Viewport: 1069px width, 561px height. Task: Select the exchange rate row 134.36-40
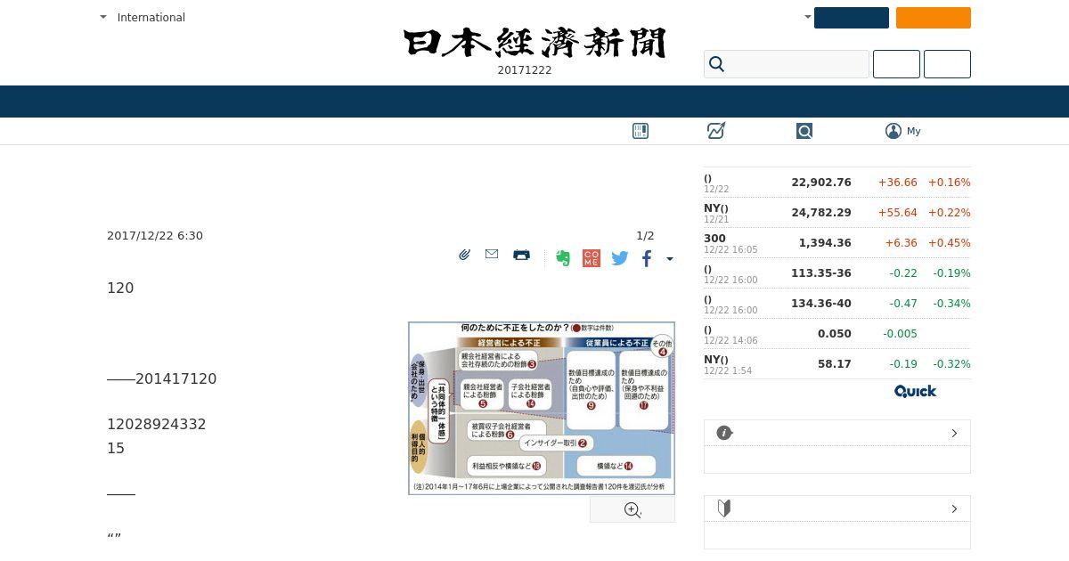coord(837,304)
